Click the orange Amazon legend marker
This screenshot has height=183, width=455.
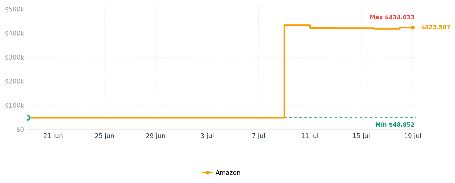click(208, 173)
